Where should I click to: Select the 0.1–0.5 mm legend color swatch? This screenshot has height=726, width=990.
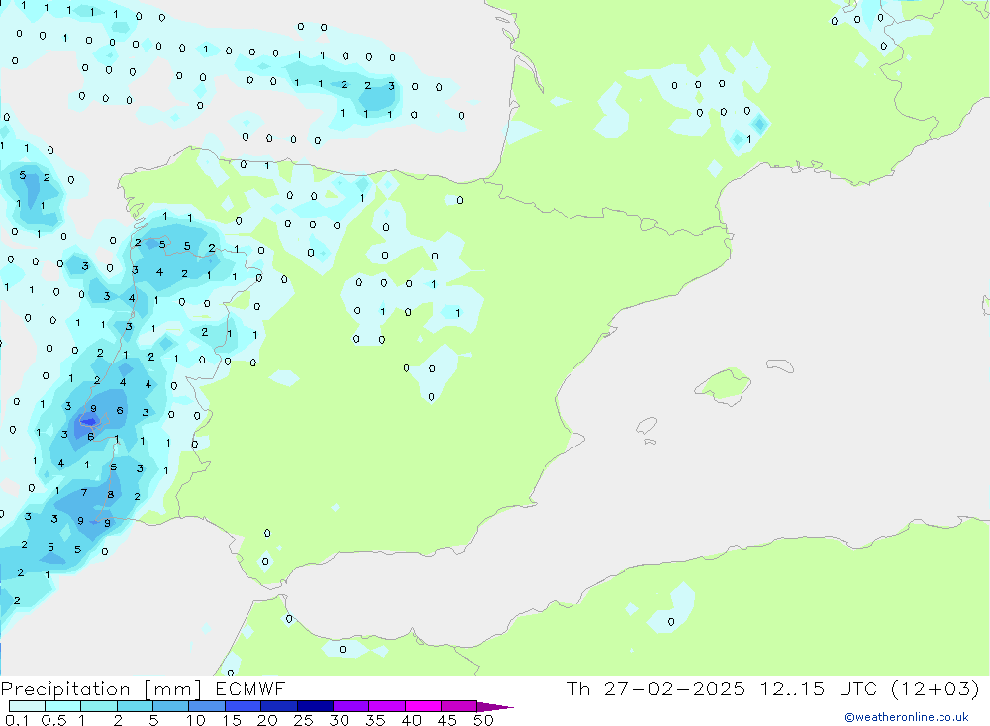point(27,706)
